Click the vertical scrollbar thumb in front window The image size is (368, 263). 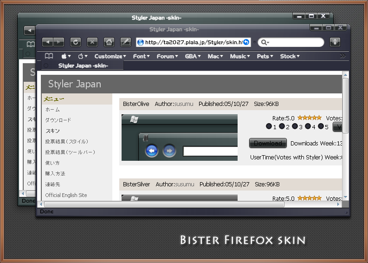(345, 106)
